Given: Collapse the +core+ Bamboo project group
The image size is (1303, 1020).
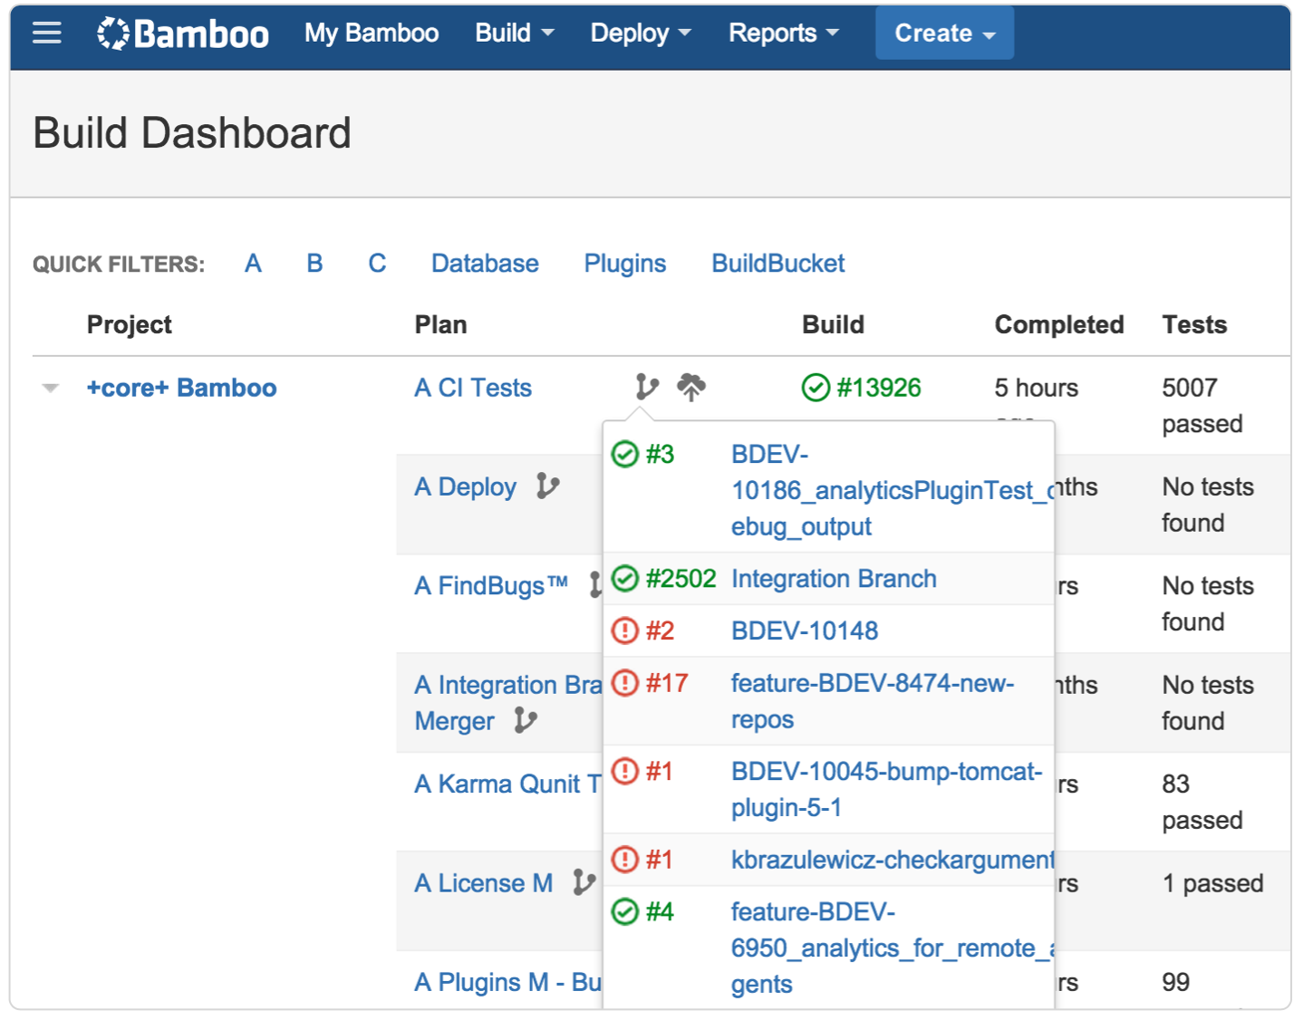Looking at the screenshot, I should click(x=51, y=389).
